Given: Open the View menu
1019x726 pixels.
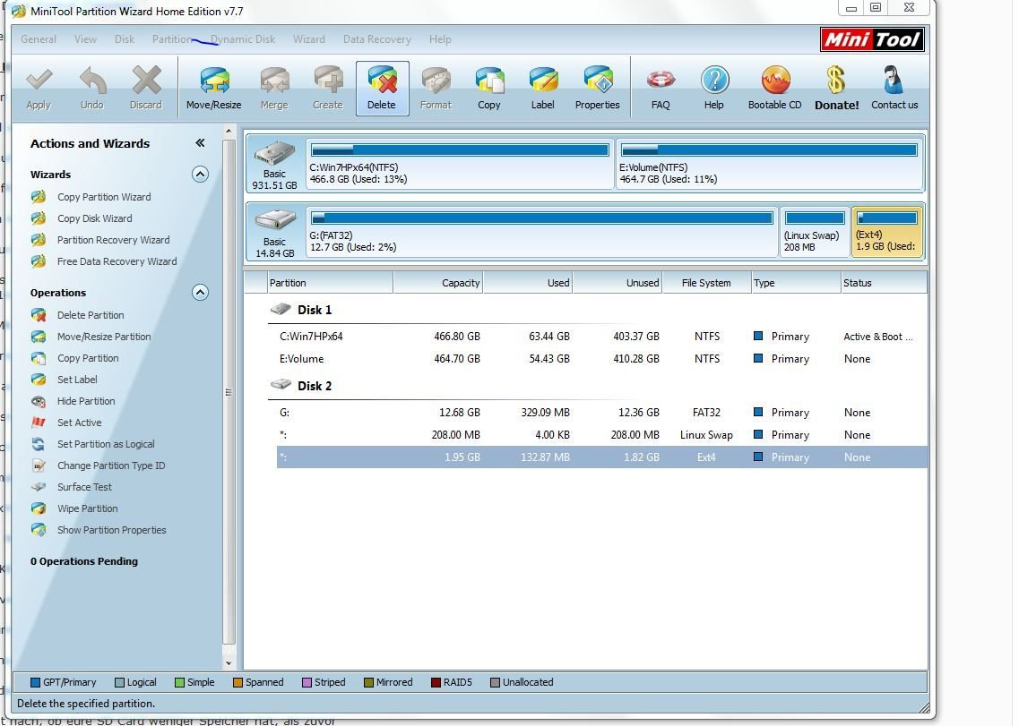Looking at the screenshot, I should (x=85, y=39).
